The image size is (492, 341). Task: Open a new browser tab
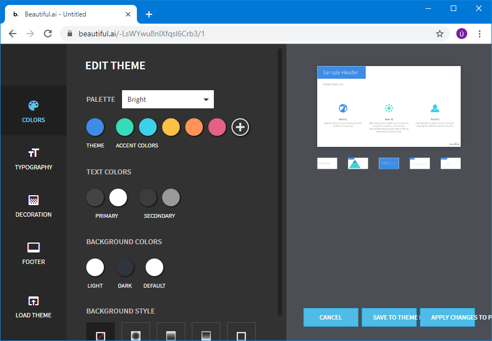149,14
